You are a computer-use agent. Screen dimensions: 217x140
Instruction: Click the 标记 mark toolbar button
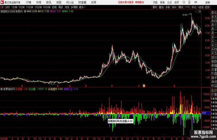194,7
